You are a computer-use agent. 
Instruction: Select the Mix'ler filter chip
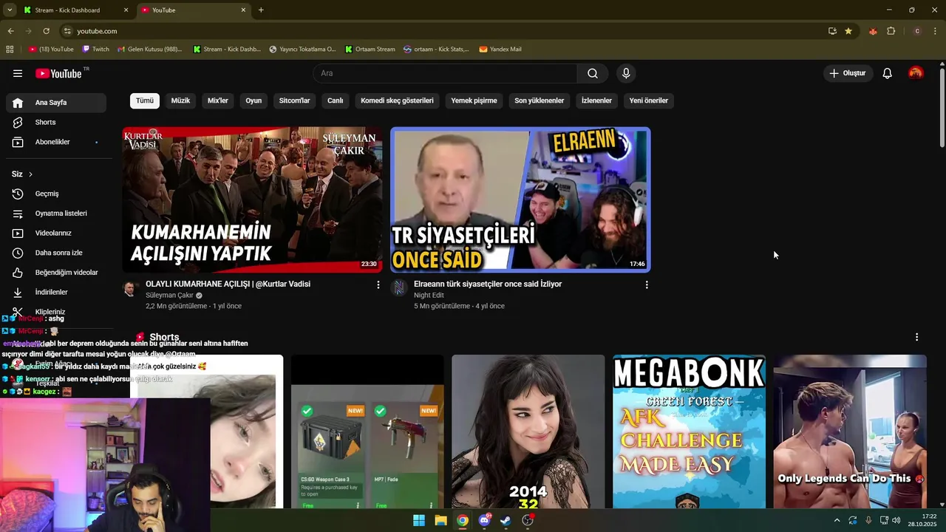(x=218, y=100)
